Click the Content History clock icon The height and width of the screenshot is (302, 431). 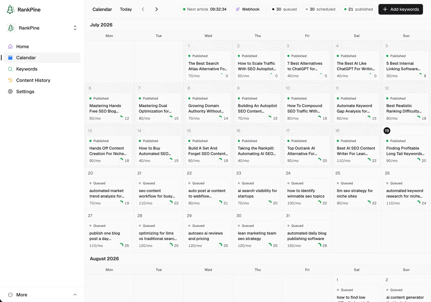click(10, 80)
